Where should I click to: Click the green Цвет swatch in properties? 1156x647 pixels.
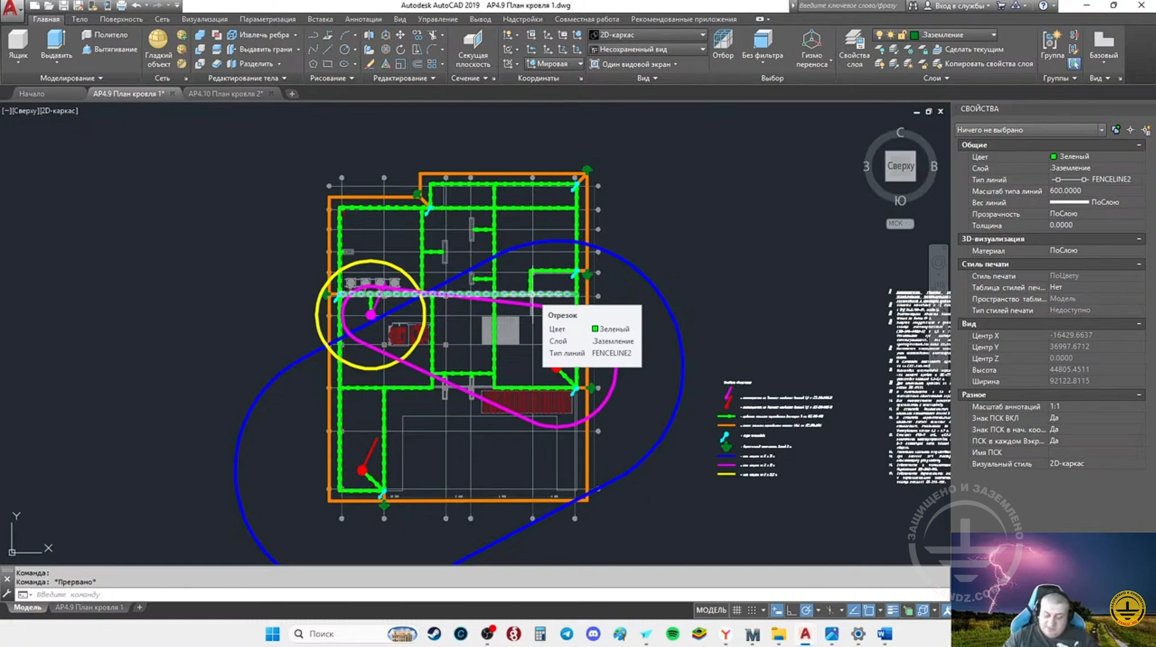1054,156
